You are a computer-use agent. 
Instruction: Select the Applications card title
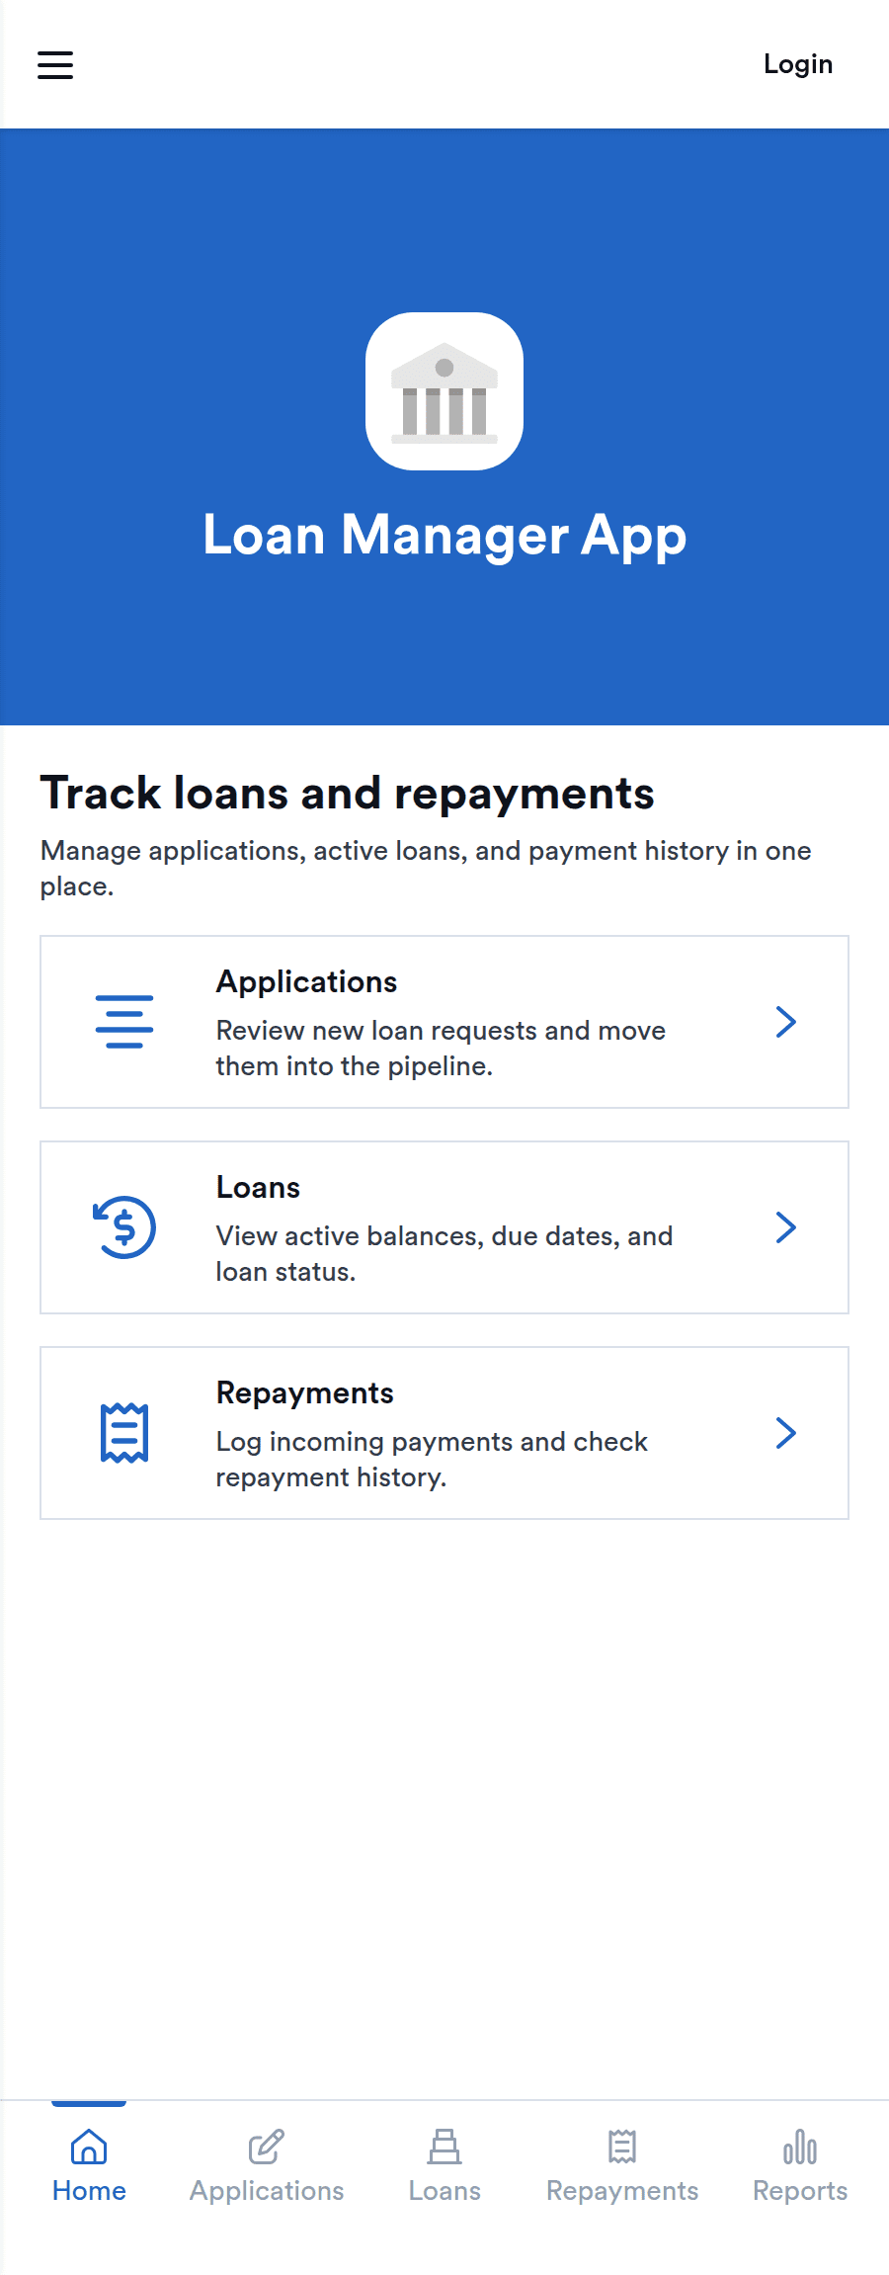point(306,981)
